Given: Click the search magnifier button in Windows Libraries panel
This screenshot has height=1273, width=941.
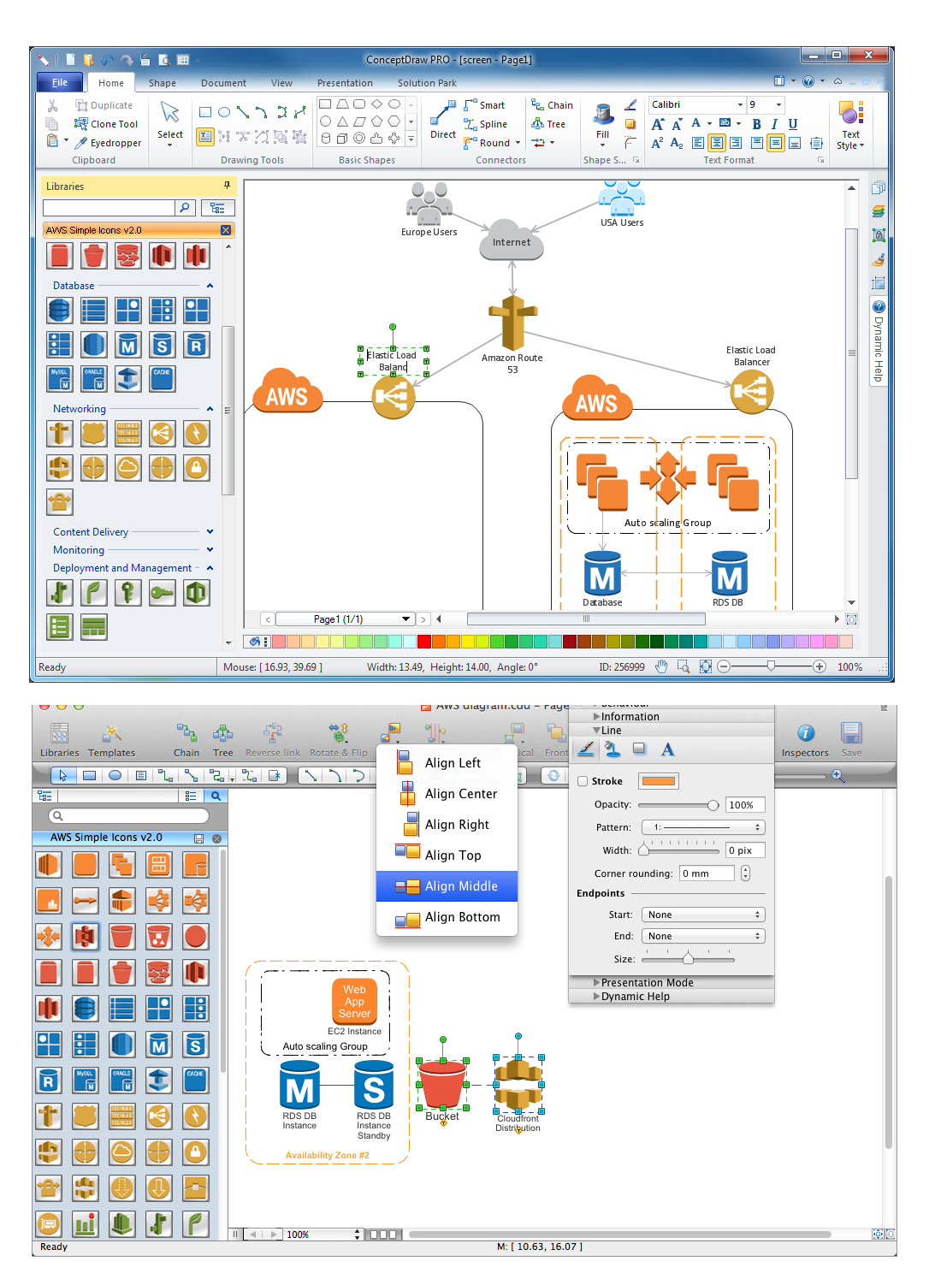Looking at the screenshot, I should [185, 208].
